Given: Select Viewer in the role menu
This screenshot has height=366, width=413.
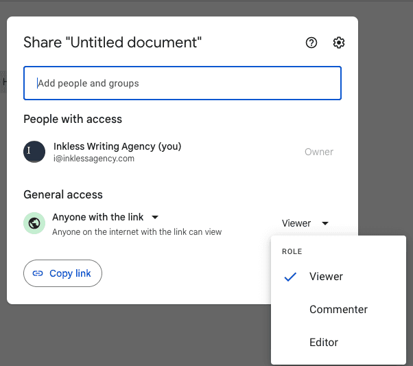Looking at the screenshot, I should (338, 276).
